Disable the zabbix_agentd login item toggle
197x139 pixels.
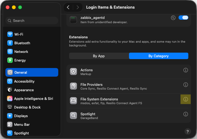click(183, 18)
